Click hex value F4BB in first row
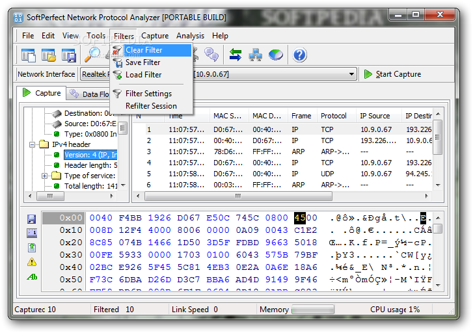The height and width of the screenshot is (333, 473). (x=130, y=218)
